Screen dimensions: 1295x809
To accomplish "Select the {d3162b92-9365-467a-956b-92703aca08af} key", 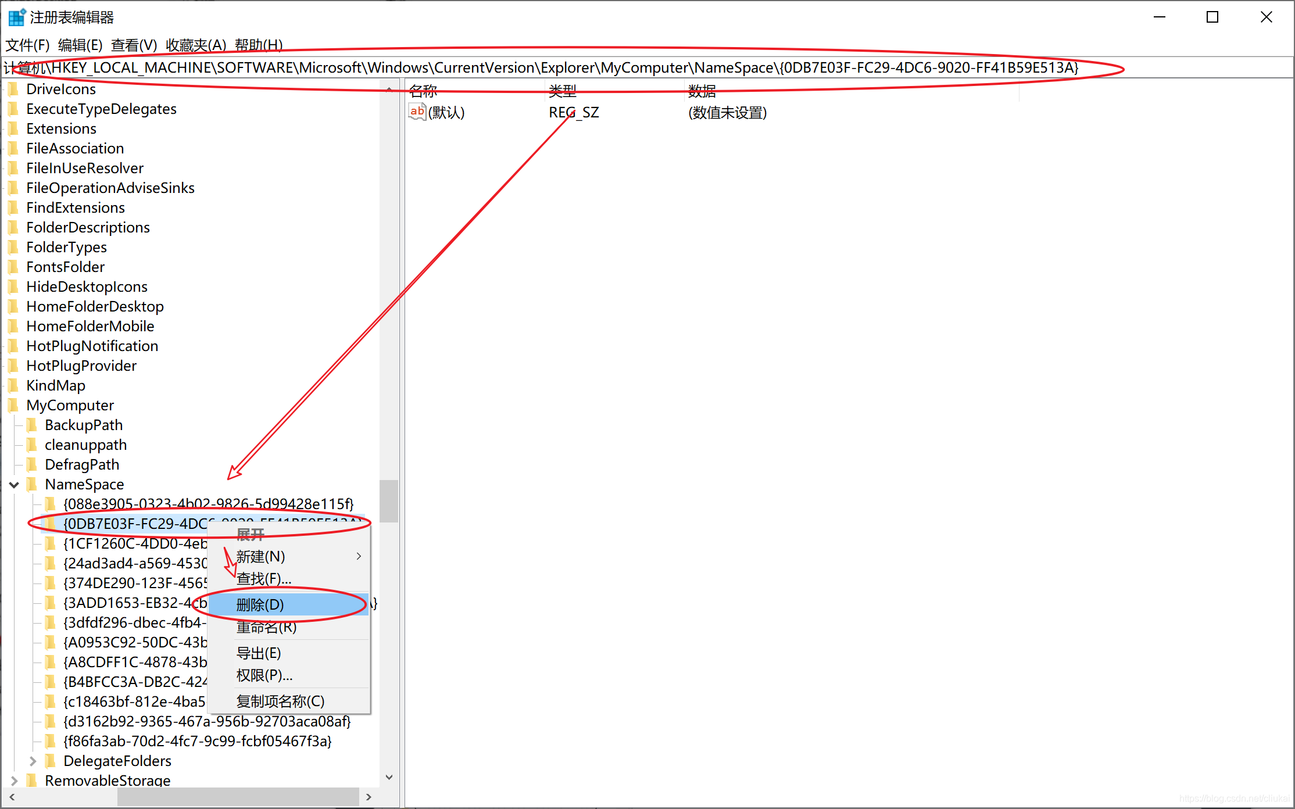I will 207,721.
